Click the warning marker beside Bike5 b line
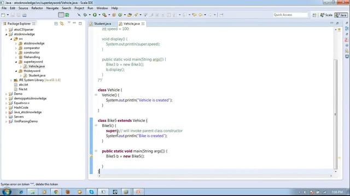This screenshot has height=196, width=350. [91, 156]
